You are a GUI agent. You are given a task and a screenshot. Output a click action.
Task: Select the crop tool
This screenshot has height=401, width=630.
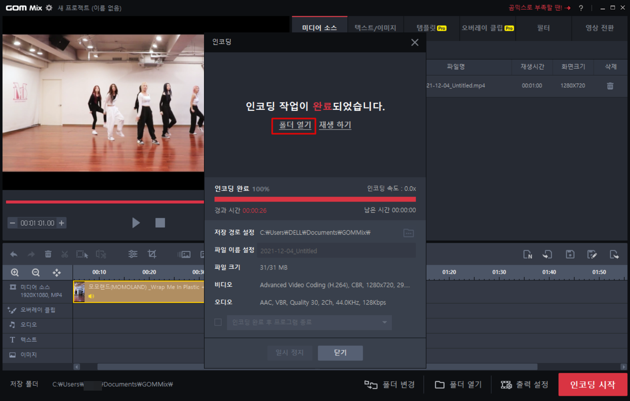point(152,254)
